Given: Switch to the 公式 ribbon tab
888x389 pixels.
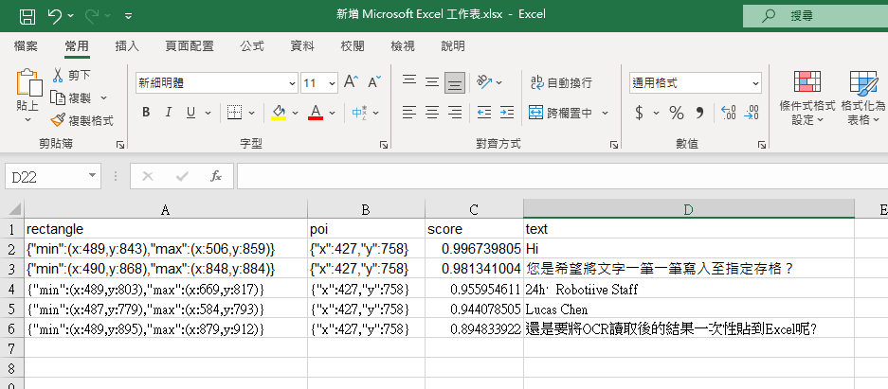Looking at the screenshot, I should pos(252,46).
